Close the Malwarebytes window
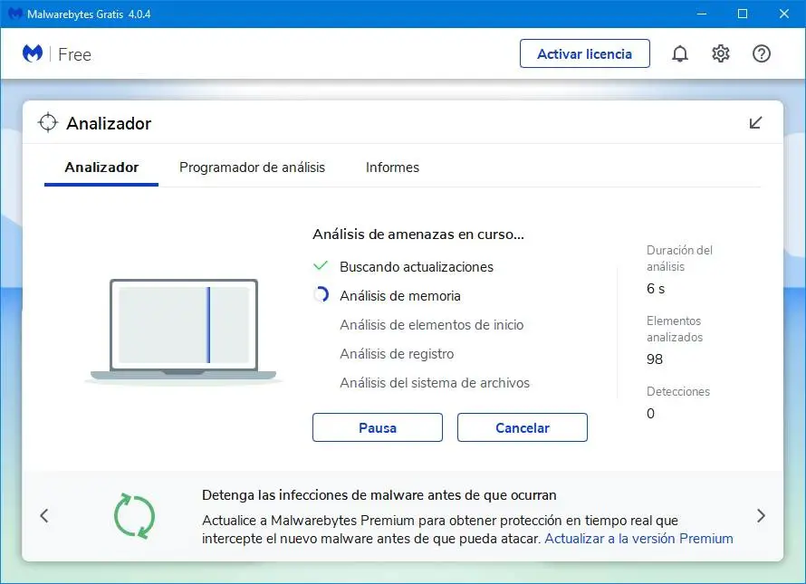 784,14
